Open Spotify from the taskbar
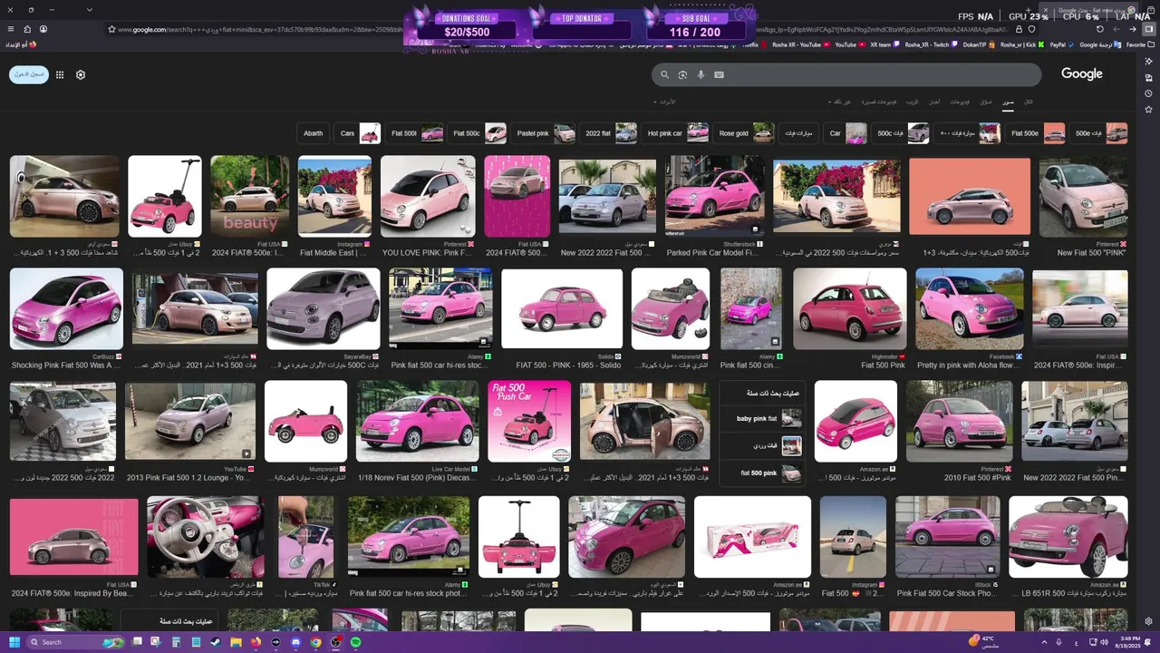 coord(355,642)
